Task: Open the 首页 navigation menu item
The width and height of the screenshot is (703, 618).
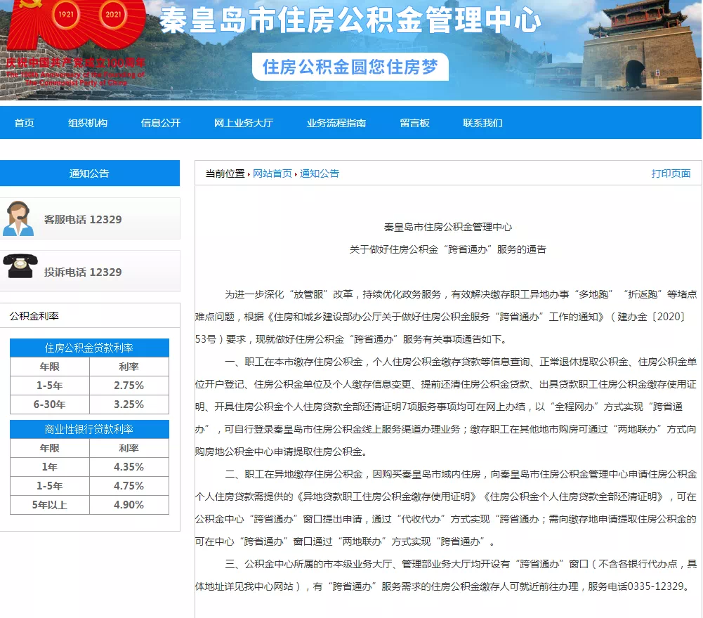Action: 25,123
